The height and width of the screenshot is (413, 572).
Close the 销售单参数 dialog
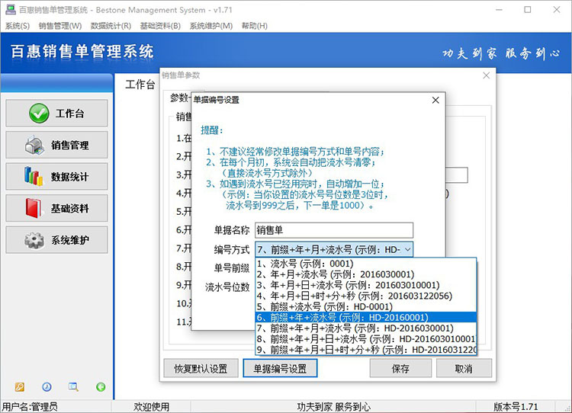(487, 75)
